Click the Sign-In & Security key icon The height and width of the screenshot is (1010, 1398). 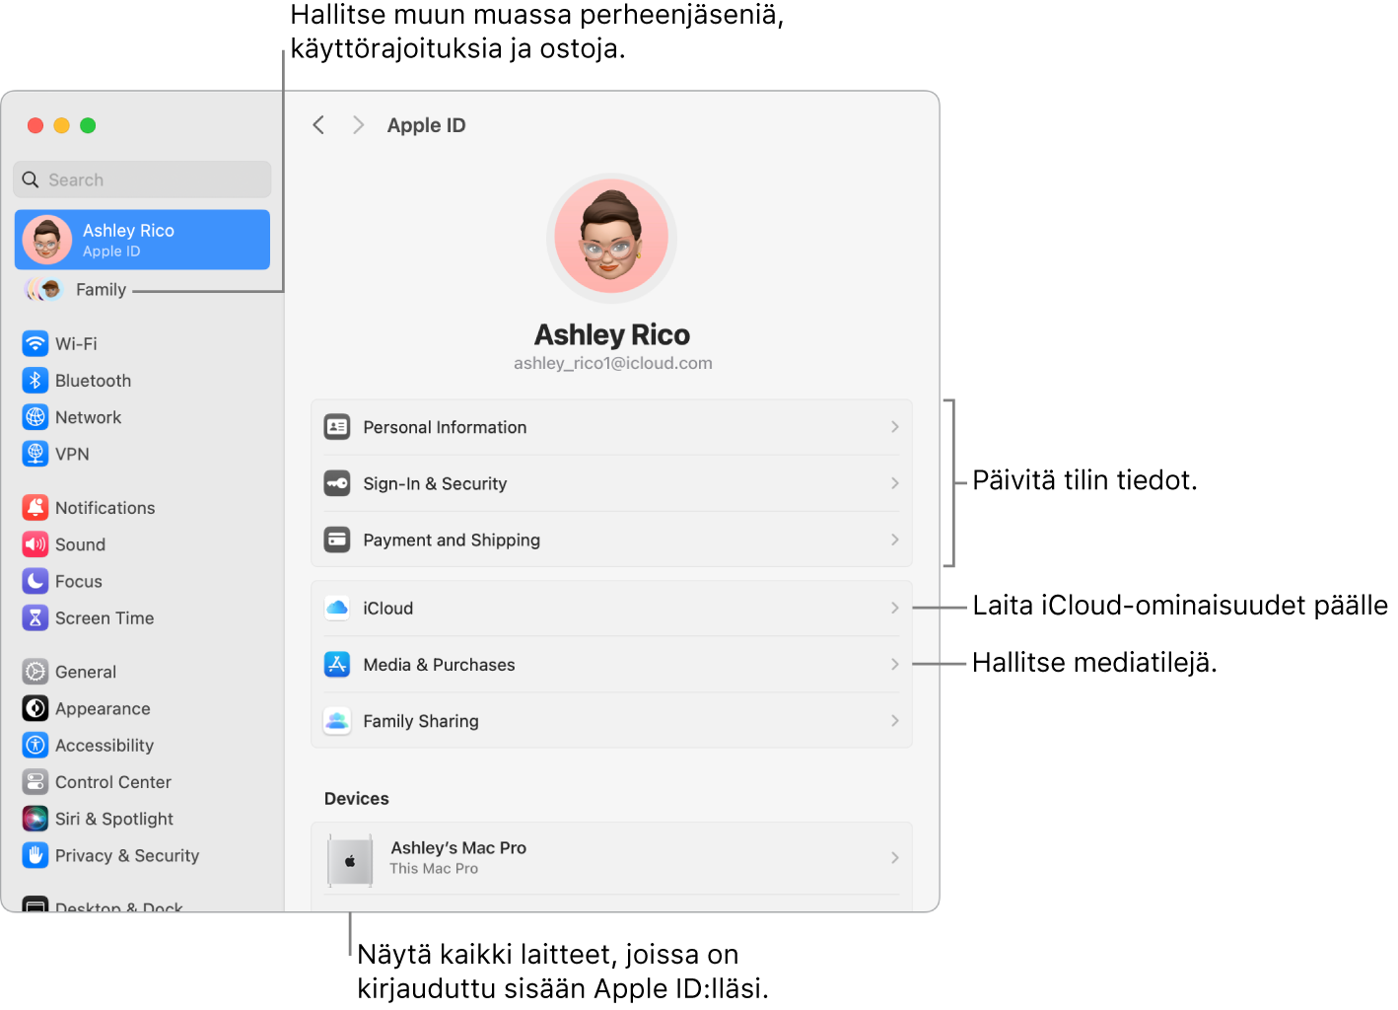[337, 483]
